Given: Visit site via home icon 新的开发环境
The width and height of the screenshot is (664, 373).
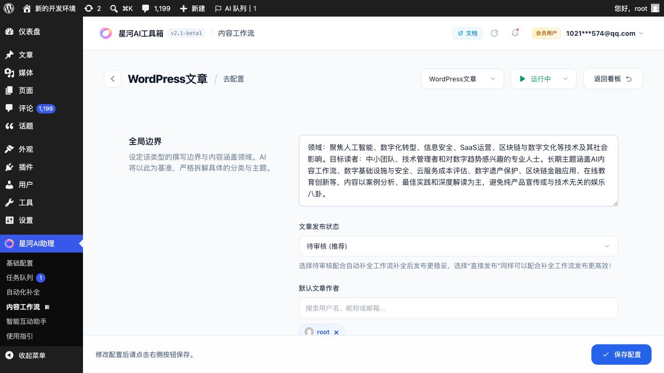Looking at the screenshot, I should [49, 8].
